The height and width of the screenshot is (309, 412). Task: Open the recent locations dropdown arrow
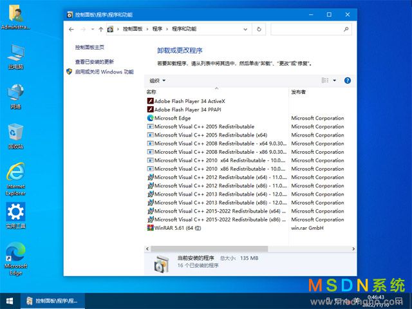coord(93,29)
